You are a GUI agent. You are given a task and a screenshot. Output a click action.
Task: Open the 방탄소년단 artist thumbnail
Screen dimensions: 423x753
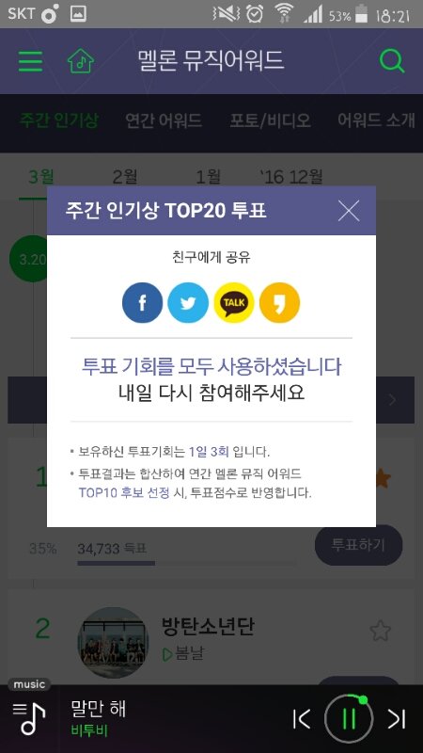pos(113,643)
